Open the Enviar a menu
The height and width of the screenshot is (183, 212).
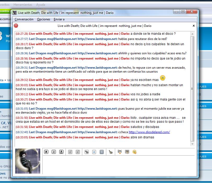[59, 19]
